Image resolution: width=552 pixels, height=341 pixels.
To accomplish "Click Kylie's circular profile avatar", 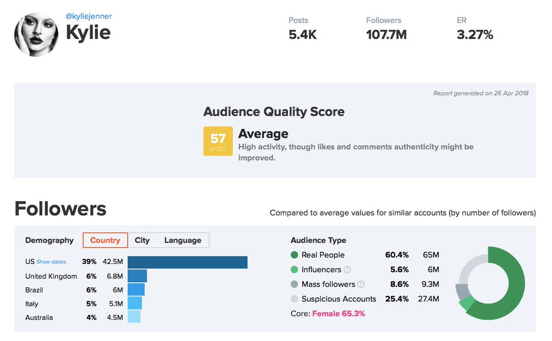I will tap(36, 34).
